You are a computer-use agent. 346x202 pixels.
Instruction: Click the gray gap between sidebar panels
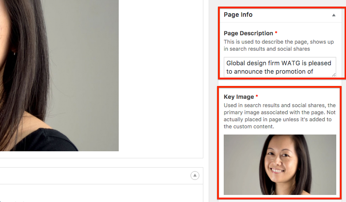[280, 82]
